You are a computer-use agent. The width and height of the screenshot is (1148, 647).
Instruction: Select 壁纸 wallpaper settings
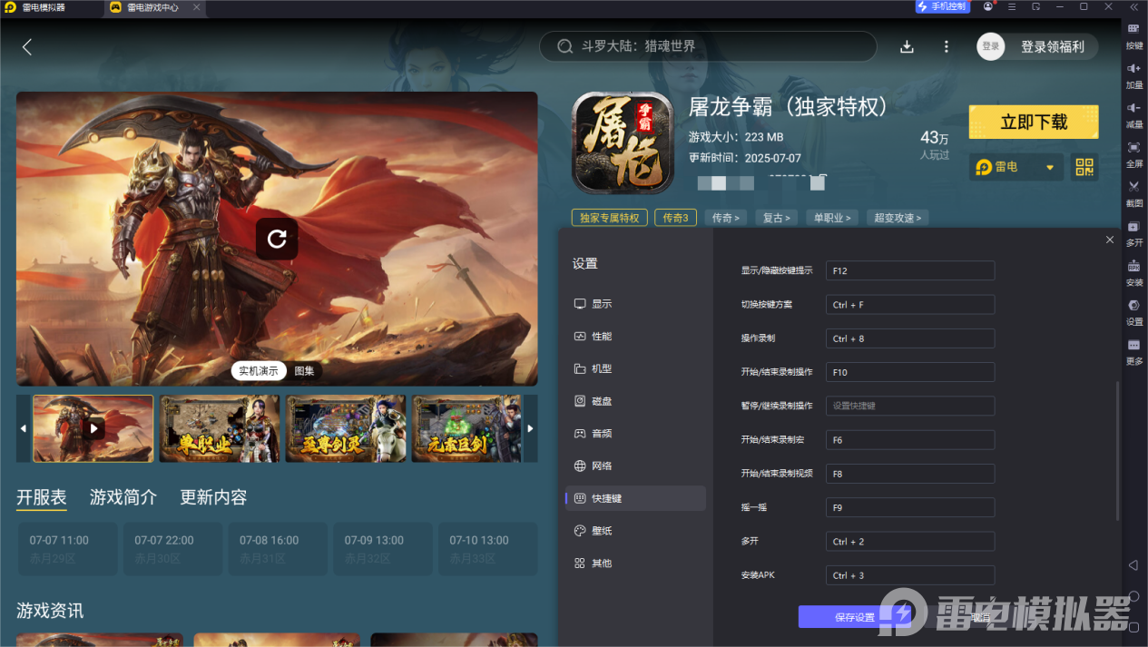point(635,531)
